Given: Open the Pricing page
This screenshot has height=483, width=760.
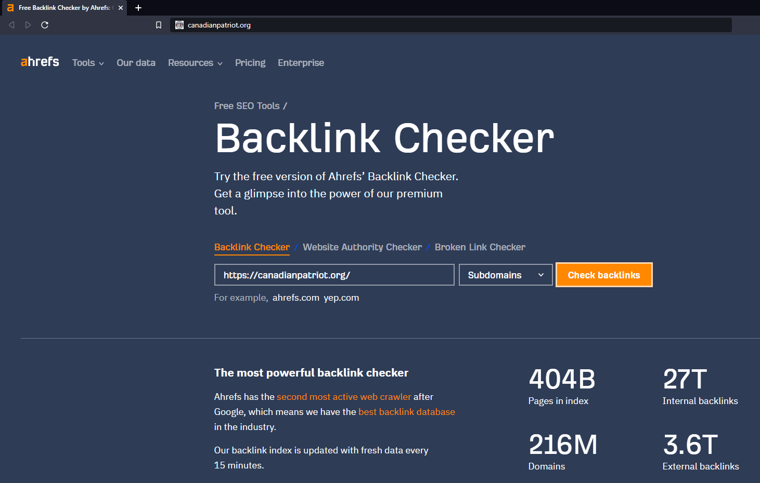Looking at the screenshot, I should click(250, 63).
